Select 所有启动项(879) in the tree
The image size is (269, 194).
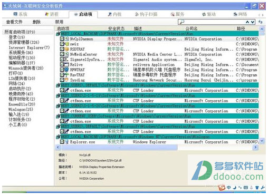20,32
